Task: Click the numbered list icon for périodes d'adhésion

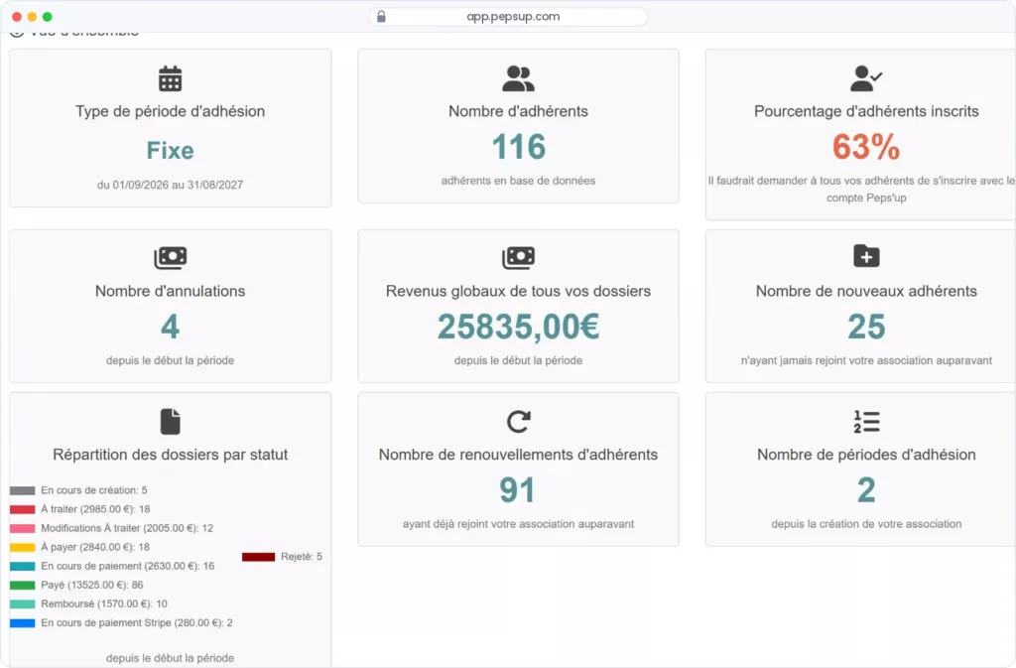Action: (x=866, y=422)
